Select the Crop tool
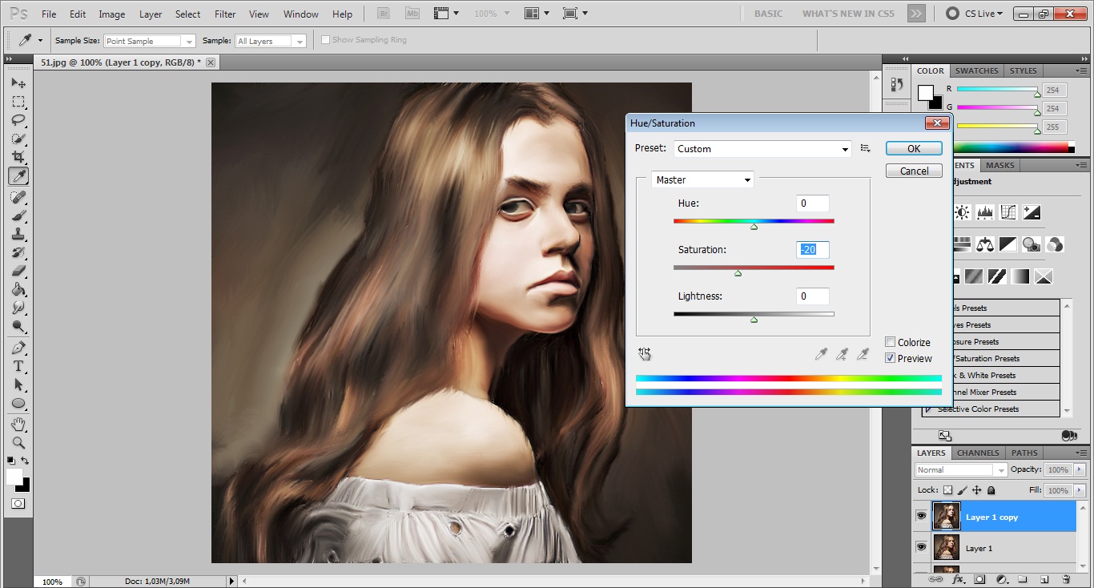The width and height of the screenshot is (1094, 588). [x=18, y=158]
